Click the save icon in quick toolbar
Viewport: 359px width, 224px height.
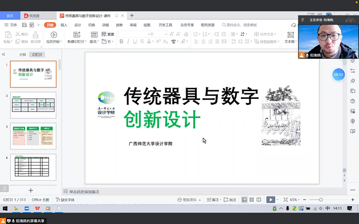25,25
